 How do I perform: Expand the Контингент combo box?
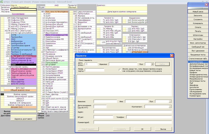170,107
